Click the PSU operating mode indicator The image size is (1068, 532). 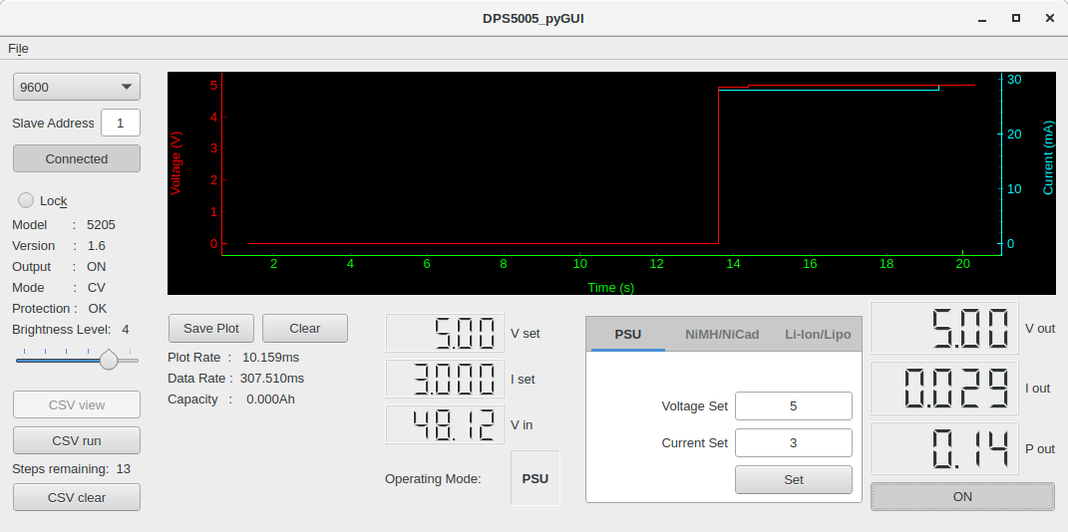[x=535, y=478]
